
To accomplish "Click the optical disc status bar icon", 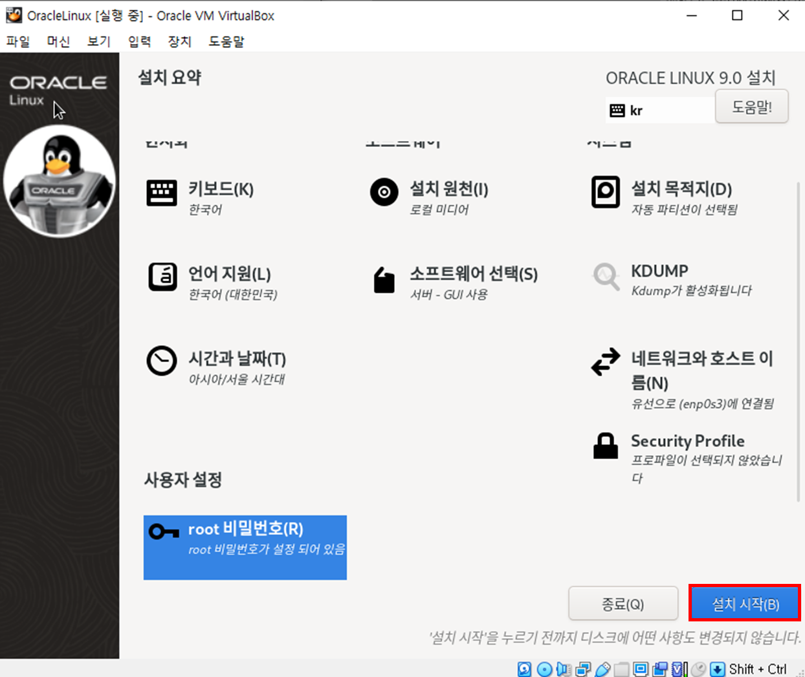I will [x=545, y=669].
